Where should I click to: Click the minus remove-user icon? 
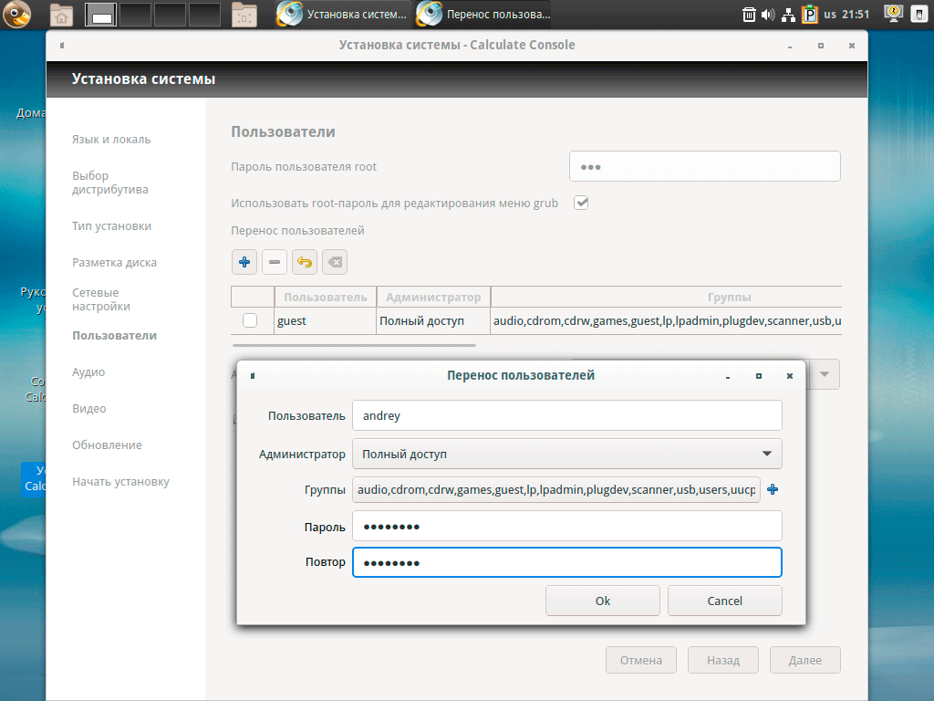click(275, 263)
